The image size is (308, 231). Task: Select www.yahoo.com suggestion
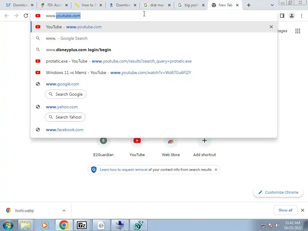pyautogui.click(x=154, y=107)
